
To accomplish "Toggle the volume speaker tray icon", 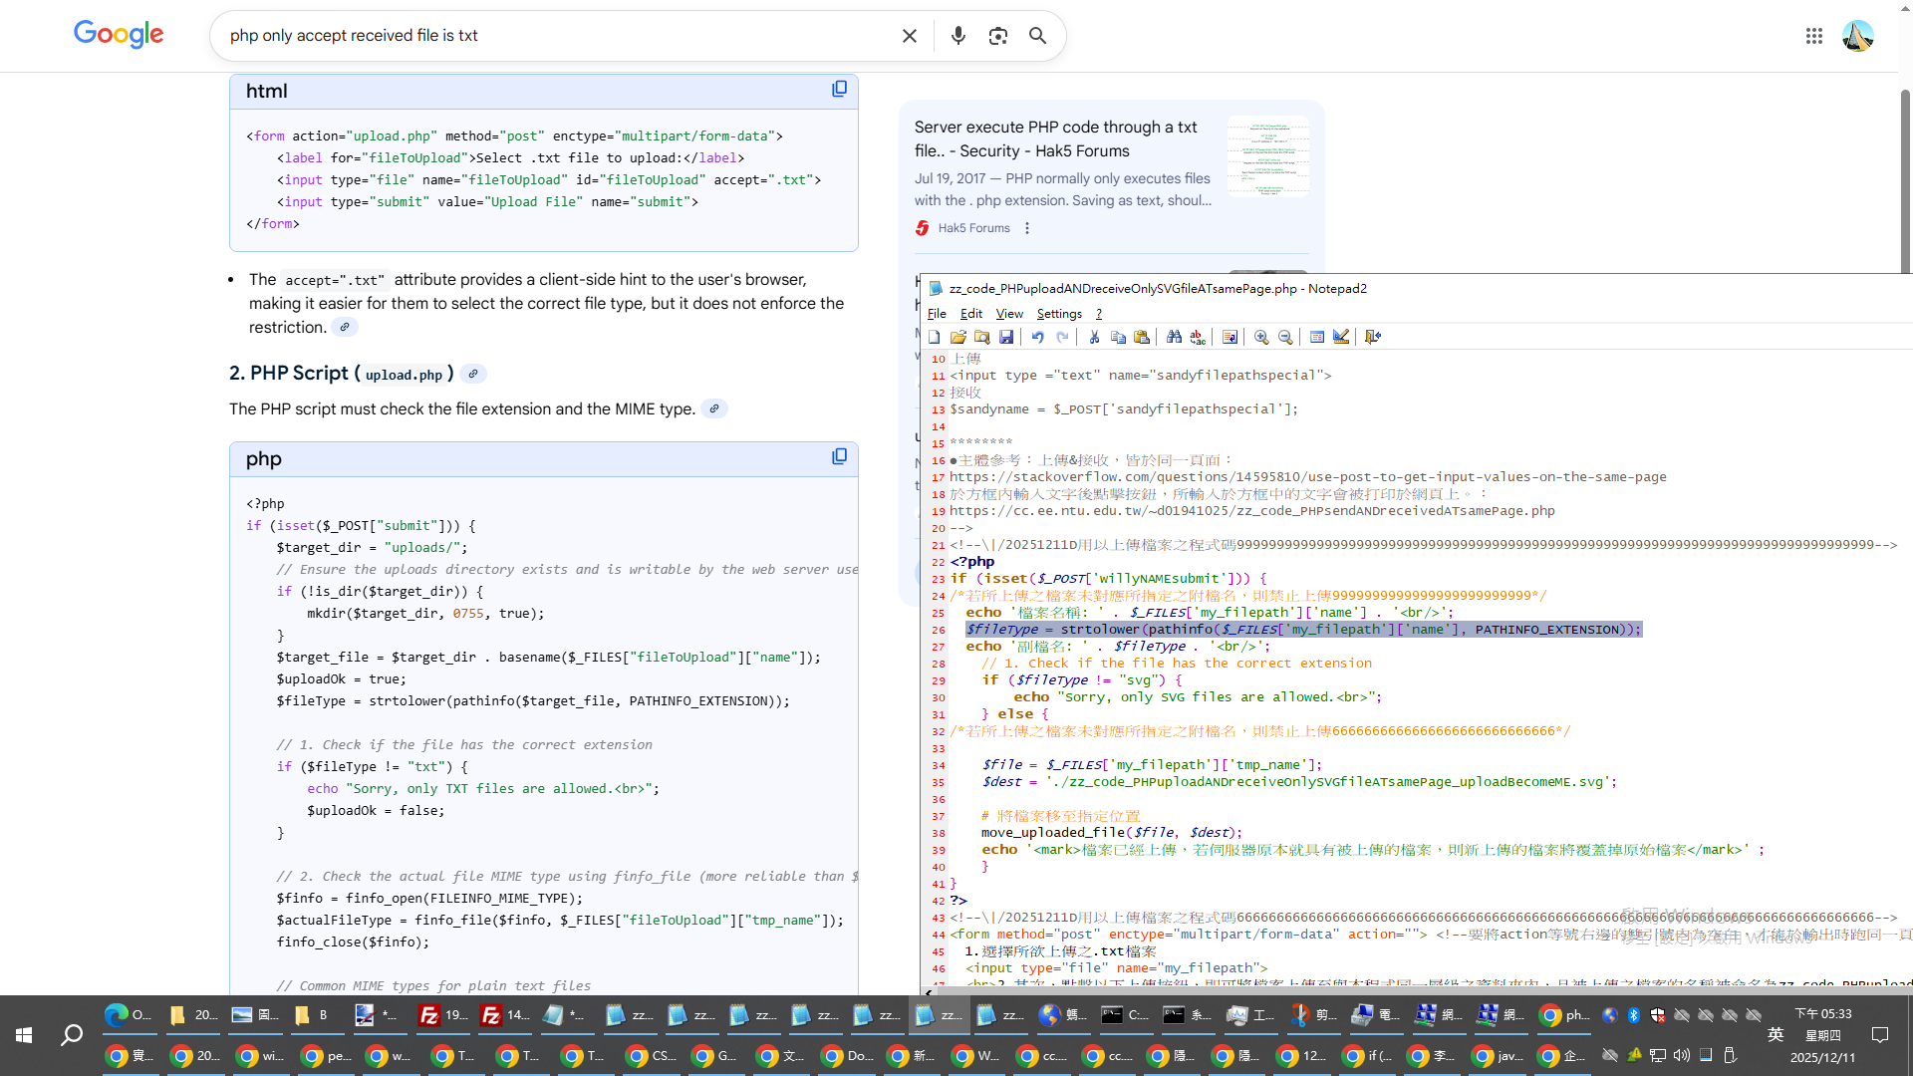I will click(x=1682, y=1055).
